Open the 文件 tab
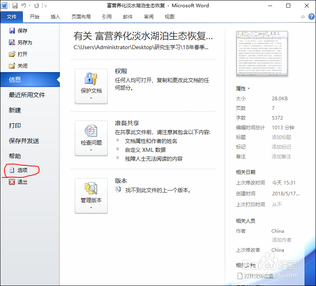Image resolution: width=316 pixels, height=286 pixels. (12, 17)
